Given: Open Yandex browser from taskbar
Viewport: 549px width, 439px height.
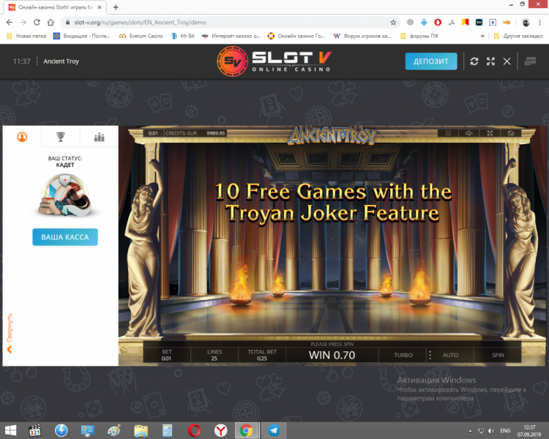Looking at the screenshot, I should coord(220,430).
